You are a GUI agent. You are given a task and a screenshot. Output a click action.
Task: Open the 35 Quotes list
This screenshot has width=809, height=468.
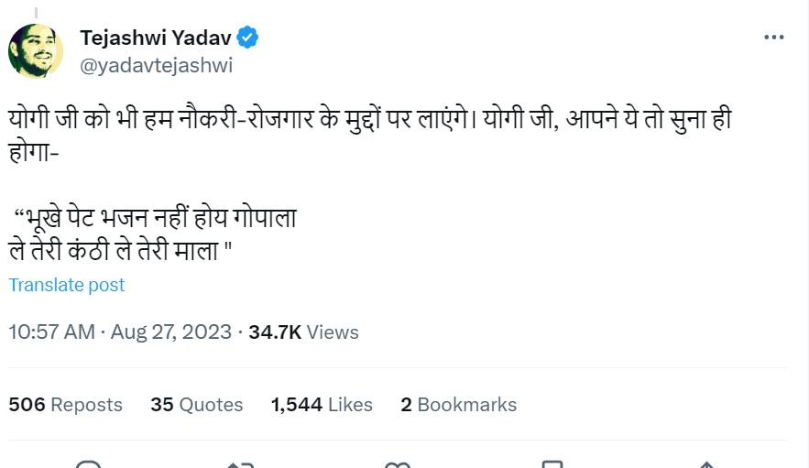(x=197, y=404)
